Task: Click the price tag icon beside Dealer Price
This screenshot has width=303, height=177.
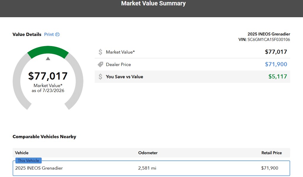Action: [x=101, y=64]
